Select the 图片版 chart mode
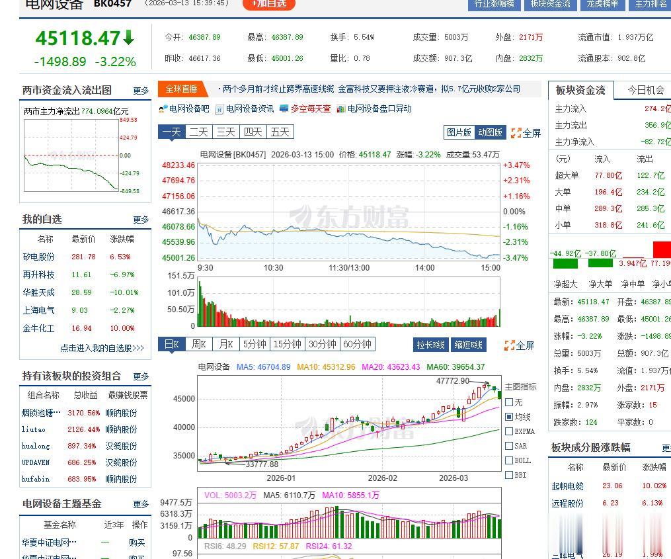Screen dimensions: 671x559 click(459, 132)
